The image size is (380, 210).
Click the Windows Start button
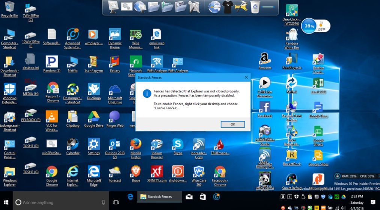(6, 202)
